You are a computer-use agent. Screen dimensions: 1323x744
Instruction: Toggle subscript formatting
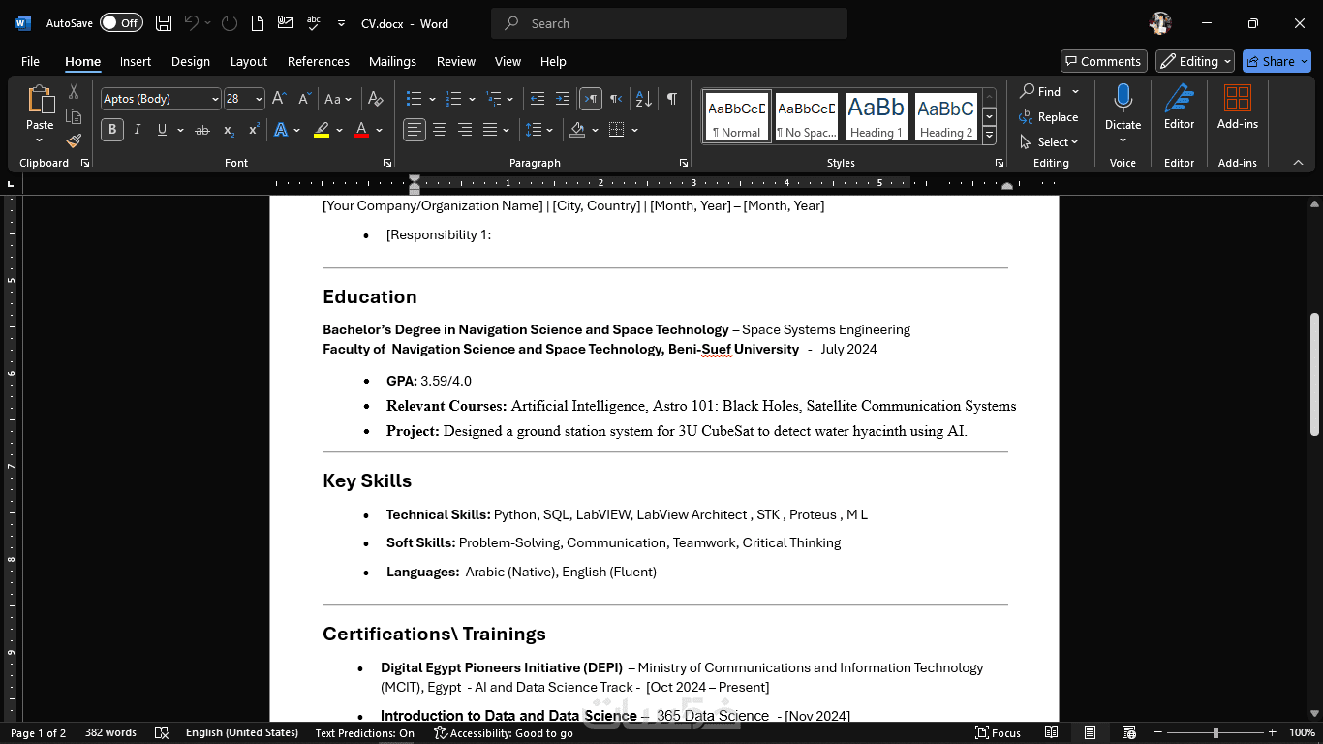pyautogui.click(x=229, y=130)
